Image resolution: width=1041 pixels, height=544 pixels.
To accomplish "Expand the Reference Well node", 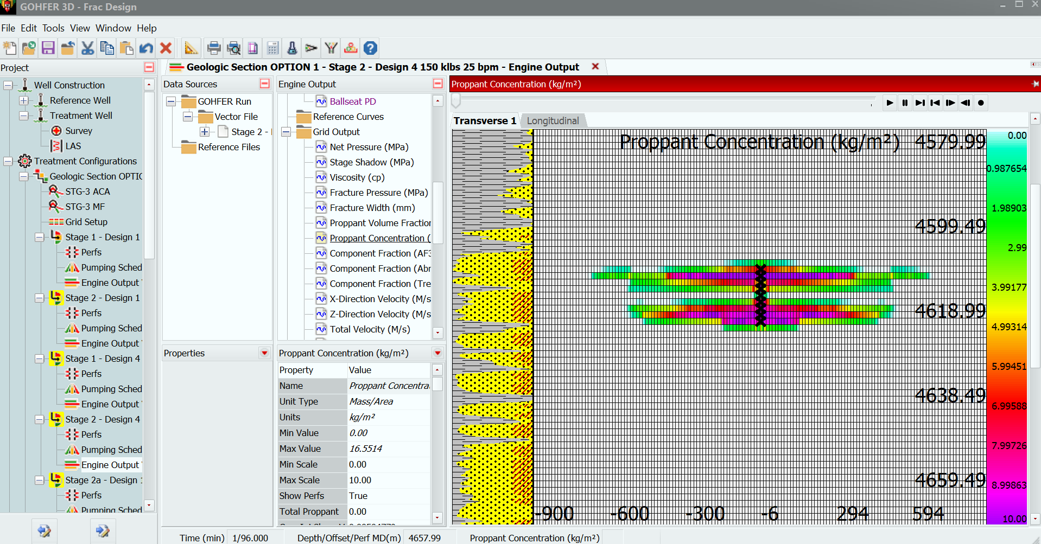I will (x=24, y=100).
